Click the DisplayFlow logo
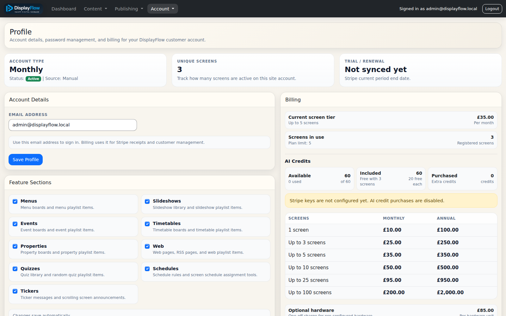This screenshot has width=506, height=316. click(23, 9)
